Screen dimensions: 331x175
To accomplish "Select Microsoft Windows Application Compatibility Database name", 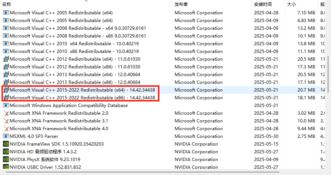I will [68, 106].
